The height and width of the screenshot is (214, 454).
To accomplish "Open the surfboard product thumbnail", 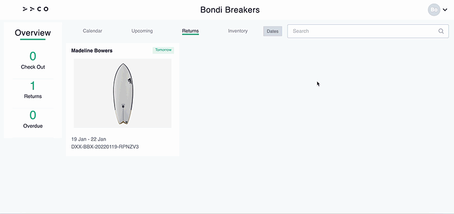I will tap(123, 93).
